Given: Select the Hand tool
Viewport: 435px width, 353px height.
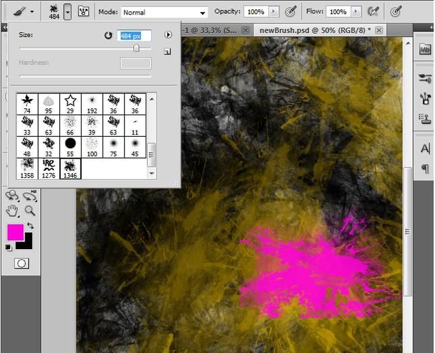Looking at the screenshot, I should tap(11, 210).
